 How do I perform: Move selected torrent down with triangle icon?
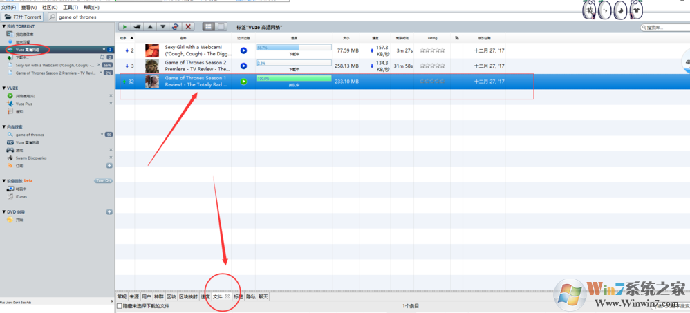(x=162, y=27)
